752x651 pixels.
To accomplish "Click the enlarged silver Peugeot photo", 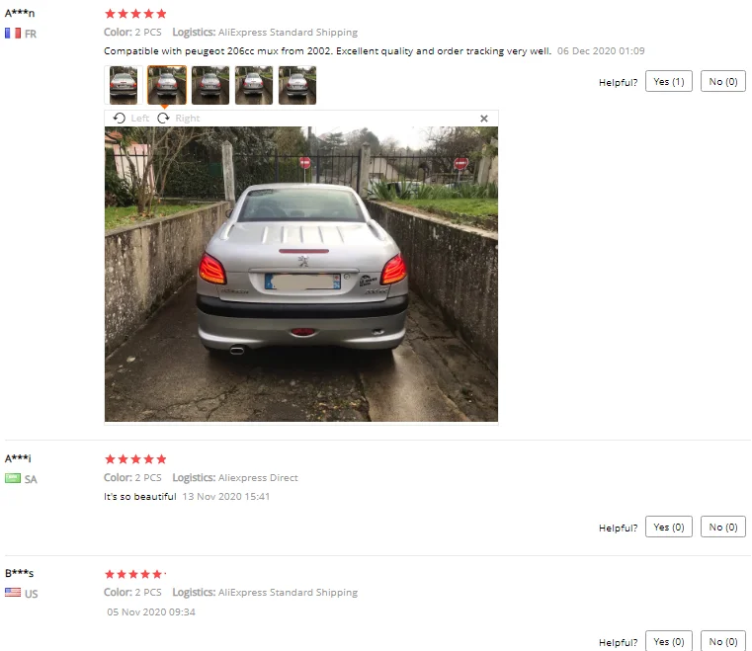I will click(301, 275).
